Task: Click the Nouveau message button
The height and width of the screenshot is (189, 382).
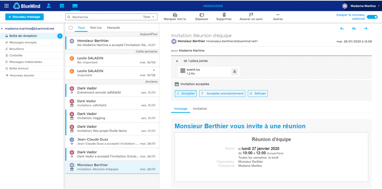Action: tap(25, 17)
